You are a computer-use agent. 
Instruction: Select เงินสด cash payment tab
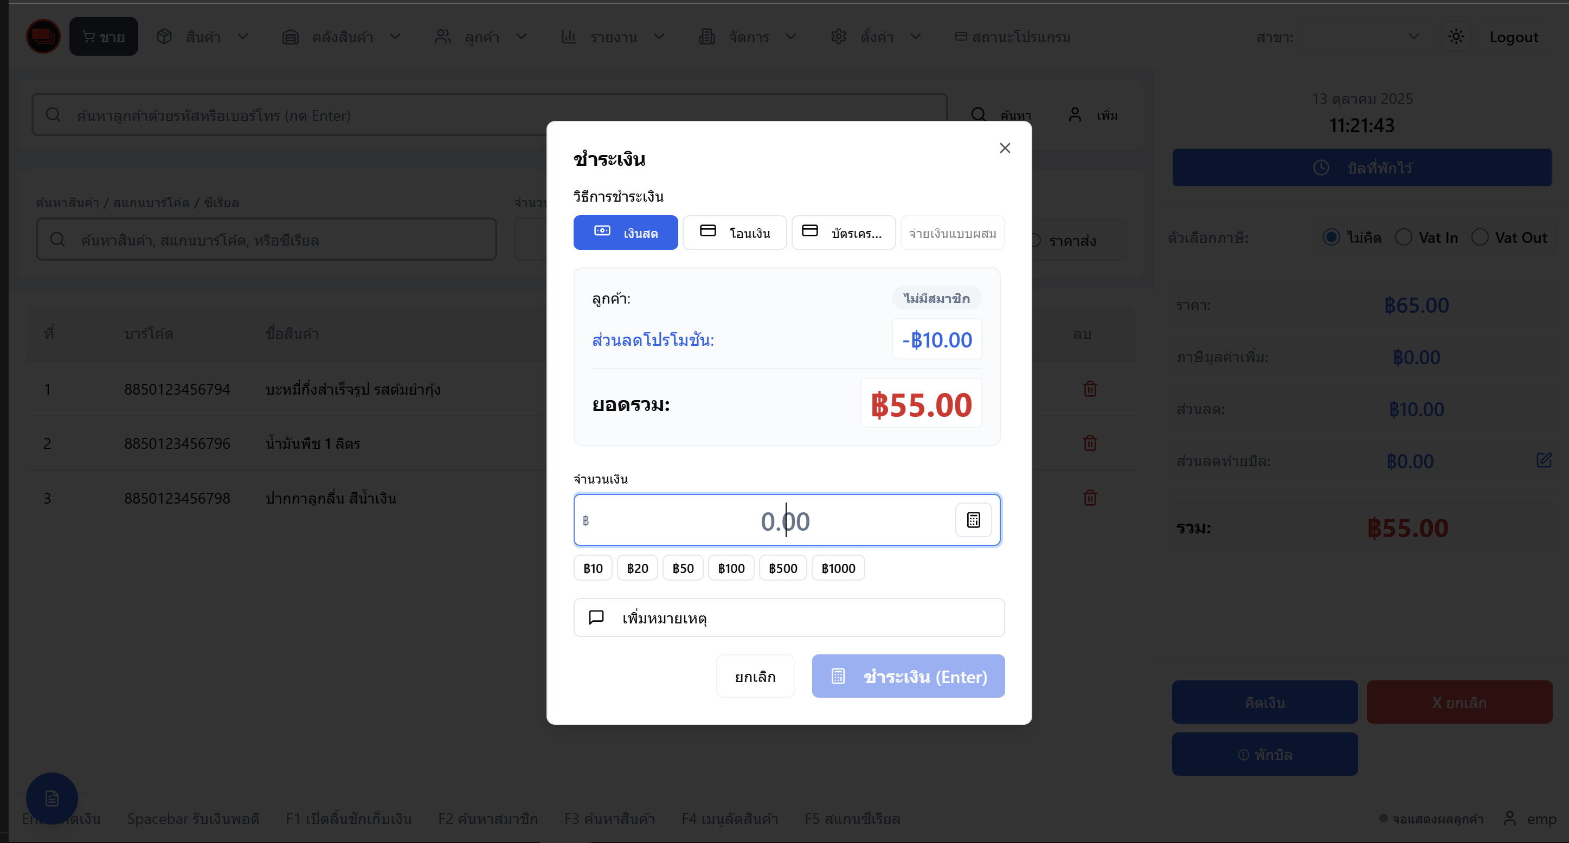point(625,232)
